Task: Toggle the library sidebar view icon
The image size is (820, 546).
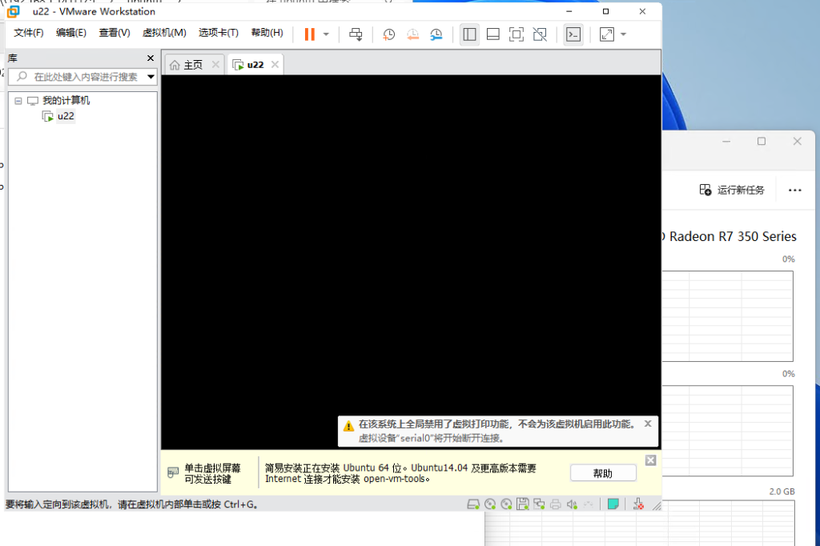Action: [469, 34]
